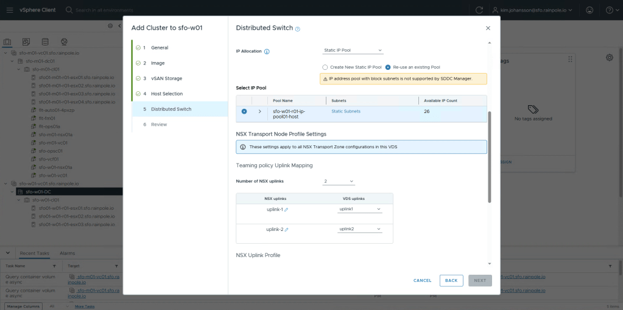This screenshot has height=310, width=623.
Task: Click the edit pencil icon for uplink-1
Action: pyautogui.click(x=286, y=210)
